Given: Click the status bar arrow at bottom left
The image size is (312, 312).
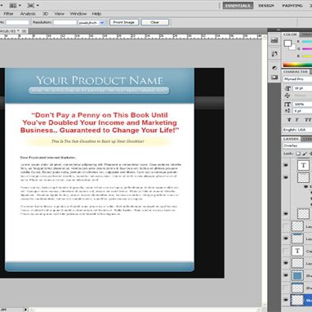Looking at the screenshot, I should tap(25, 310).
